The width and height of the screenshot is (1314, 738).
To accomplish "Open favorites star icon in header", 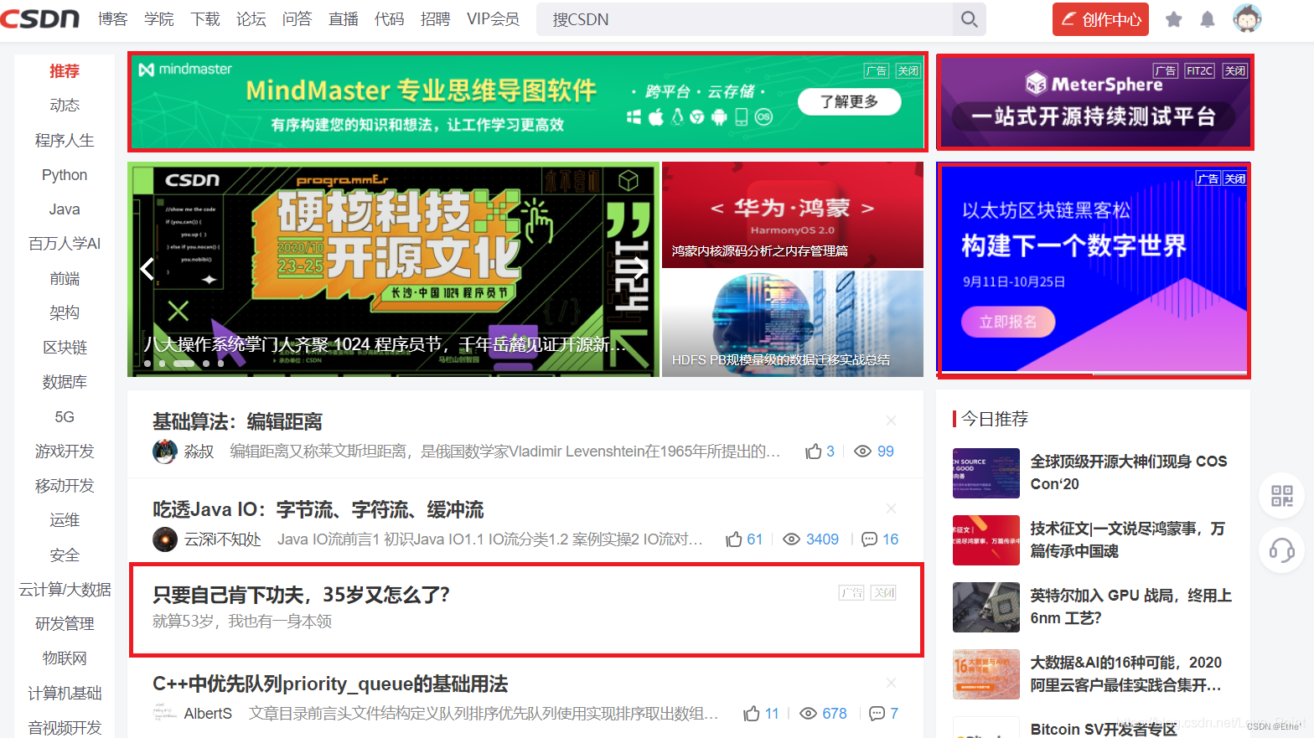I will pos(1173,19).
